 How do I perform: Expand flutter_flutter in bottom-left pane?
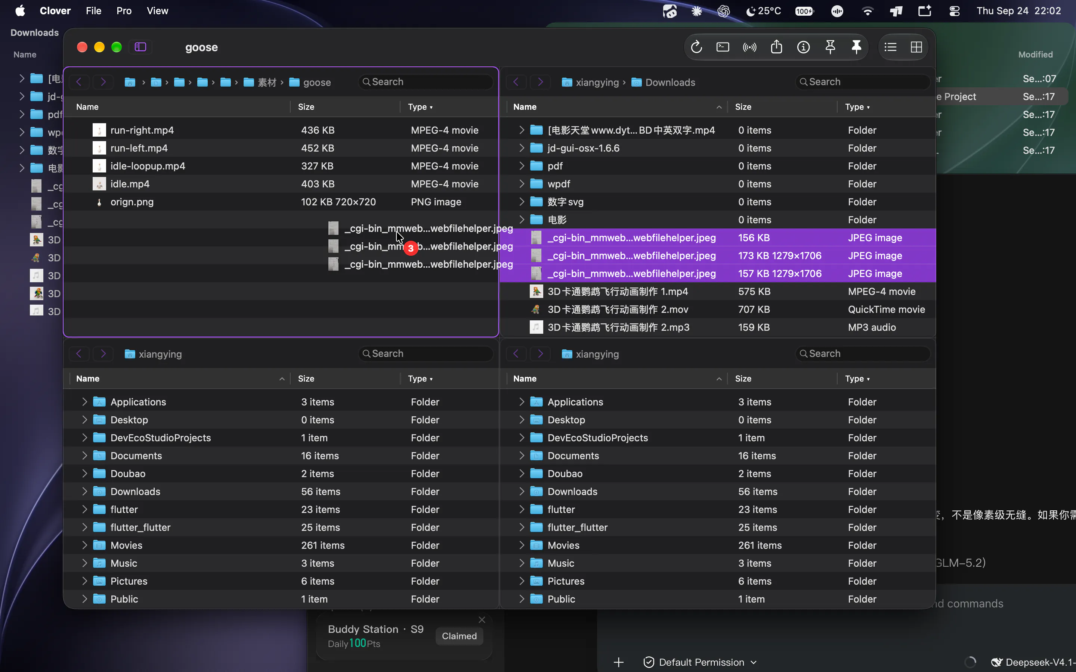point(84,527)
